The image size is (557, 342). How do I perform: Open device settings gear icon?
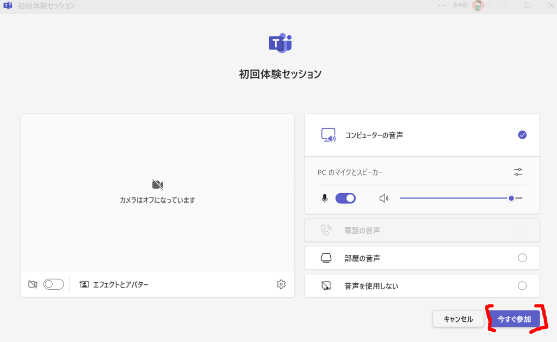tap(281, 284)
